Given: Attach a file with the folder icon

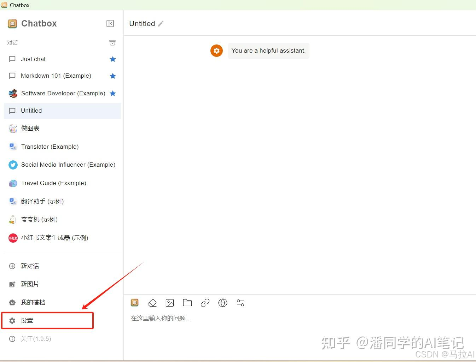Looking at the screenshot, I should (187, 303).
